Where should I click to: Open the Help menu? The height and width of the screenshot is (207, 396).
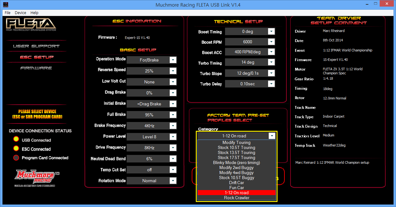35,13
